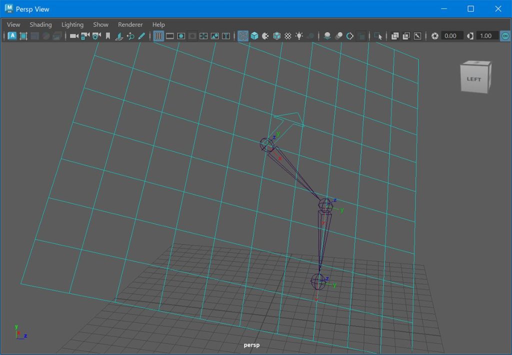Viewport: 512px width, 355px height.
Task: Toggle the Safe Title display
Action: tap(226, 36)
